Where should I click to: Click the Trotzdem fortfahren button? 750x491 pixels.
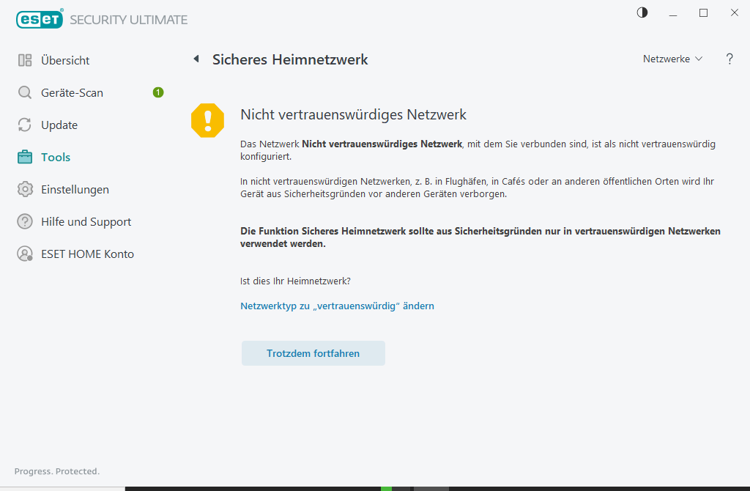coord(313,353)
